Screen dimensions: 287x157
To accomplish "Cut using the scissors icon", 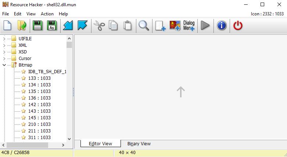I will click(99, 26).
